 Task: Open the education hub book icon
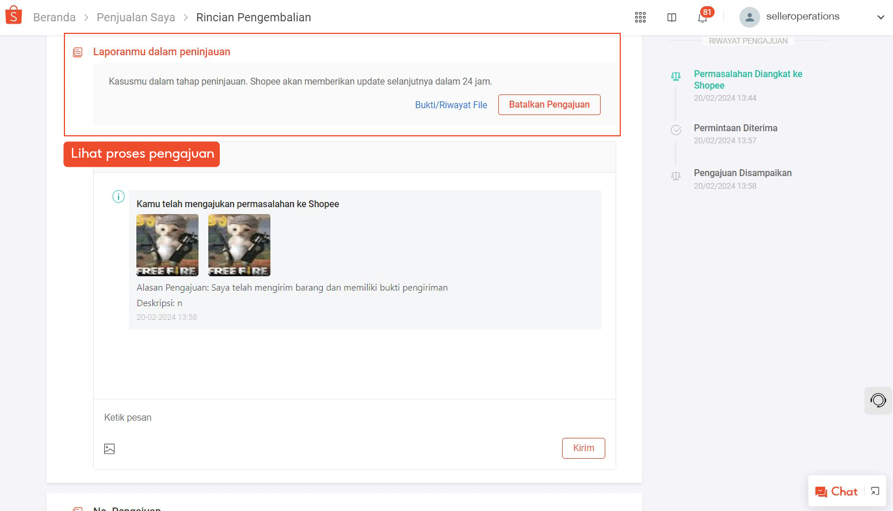pyautogui.click(x=671, y=17)
